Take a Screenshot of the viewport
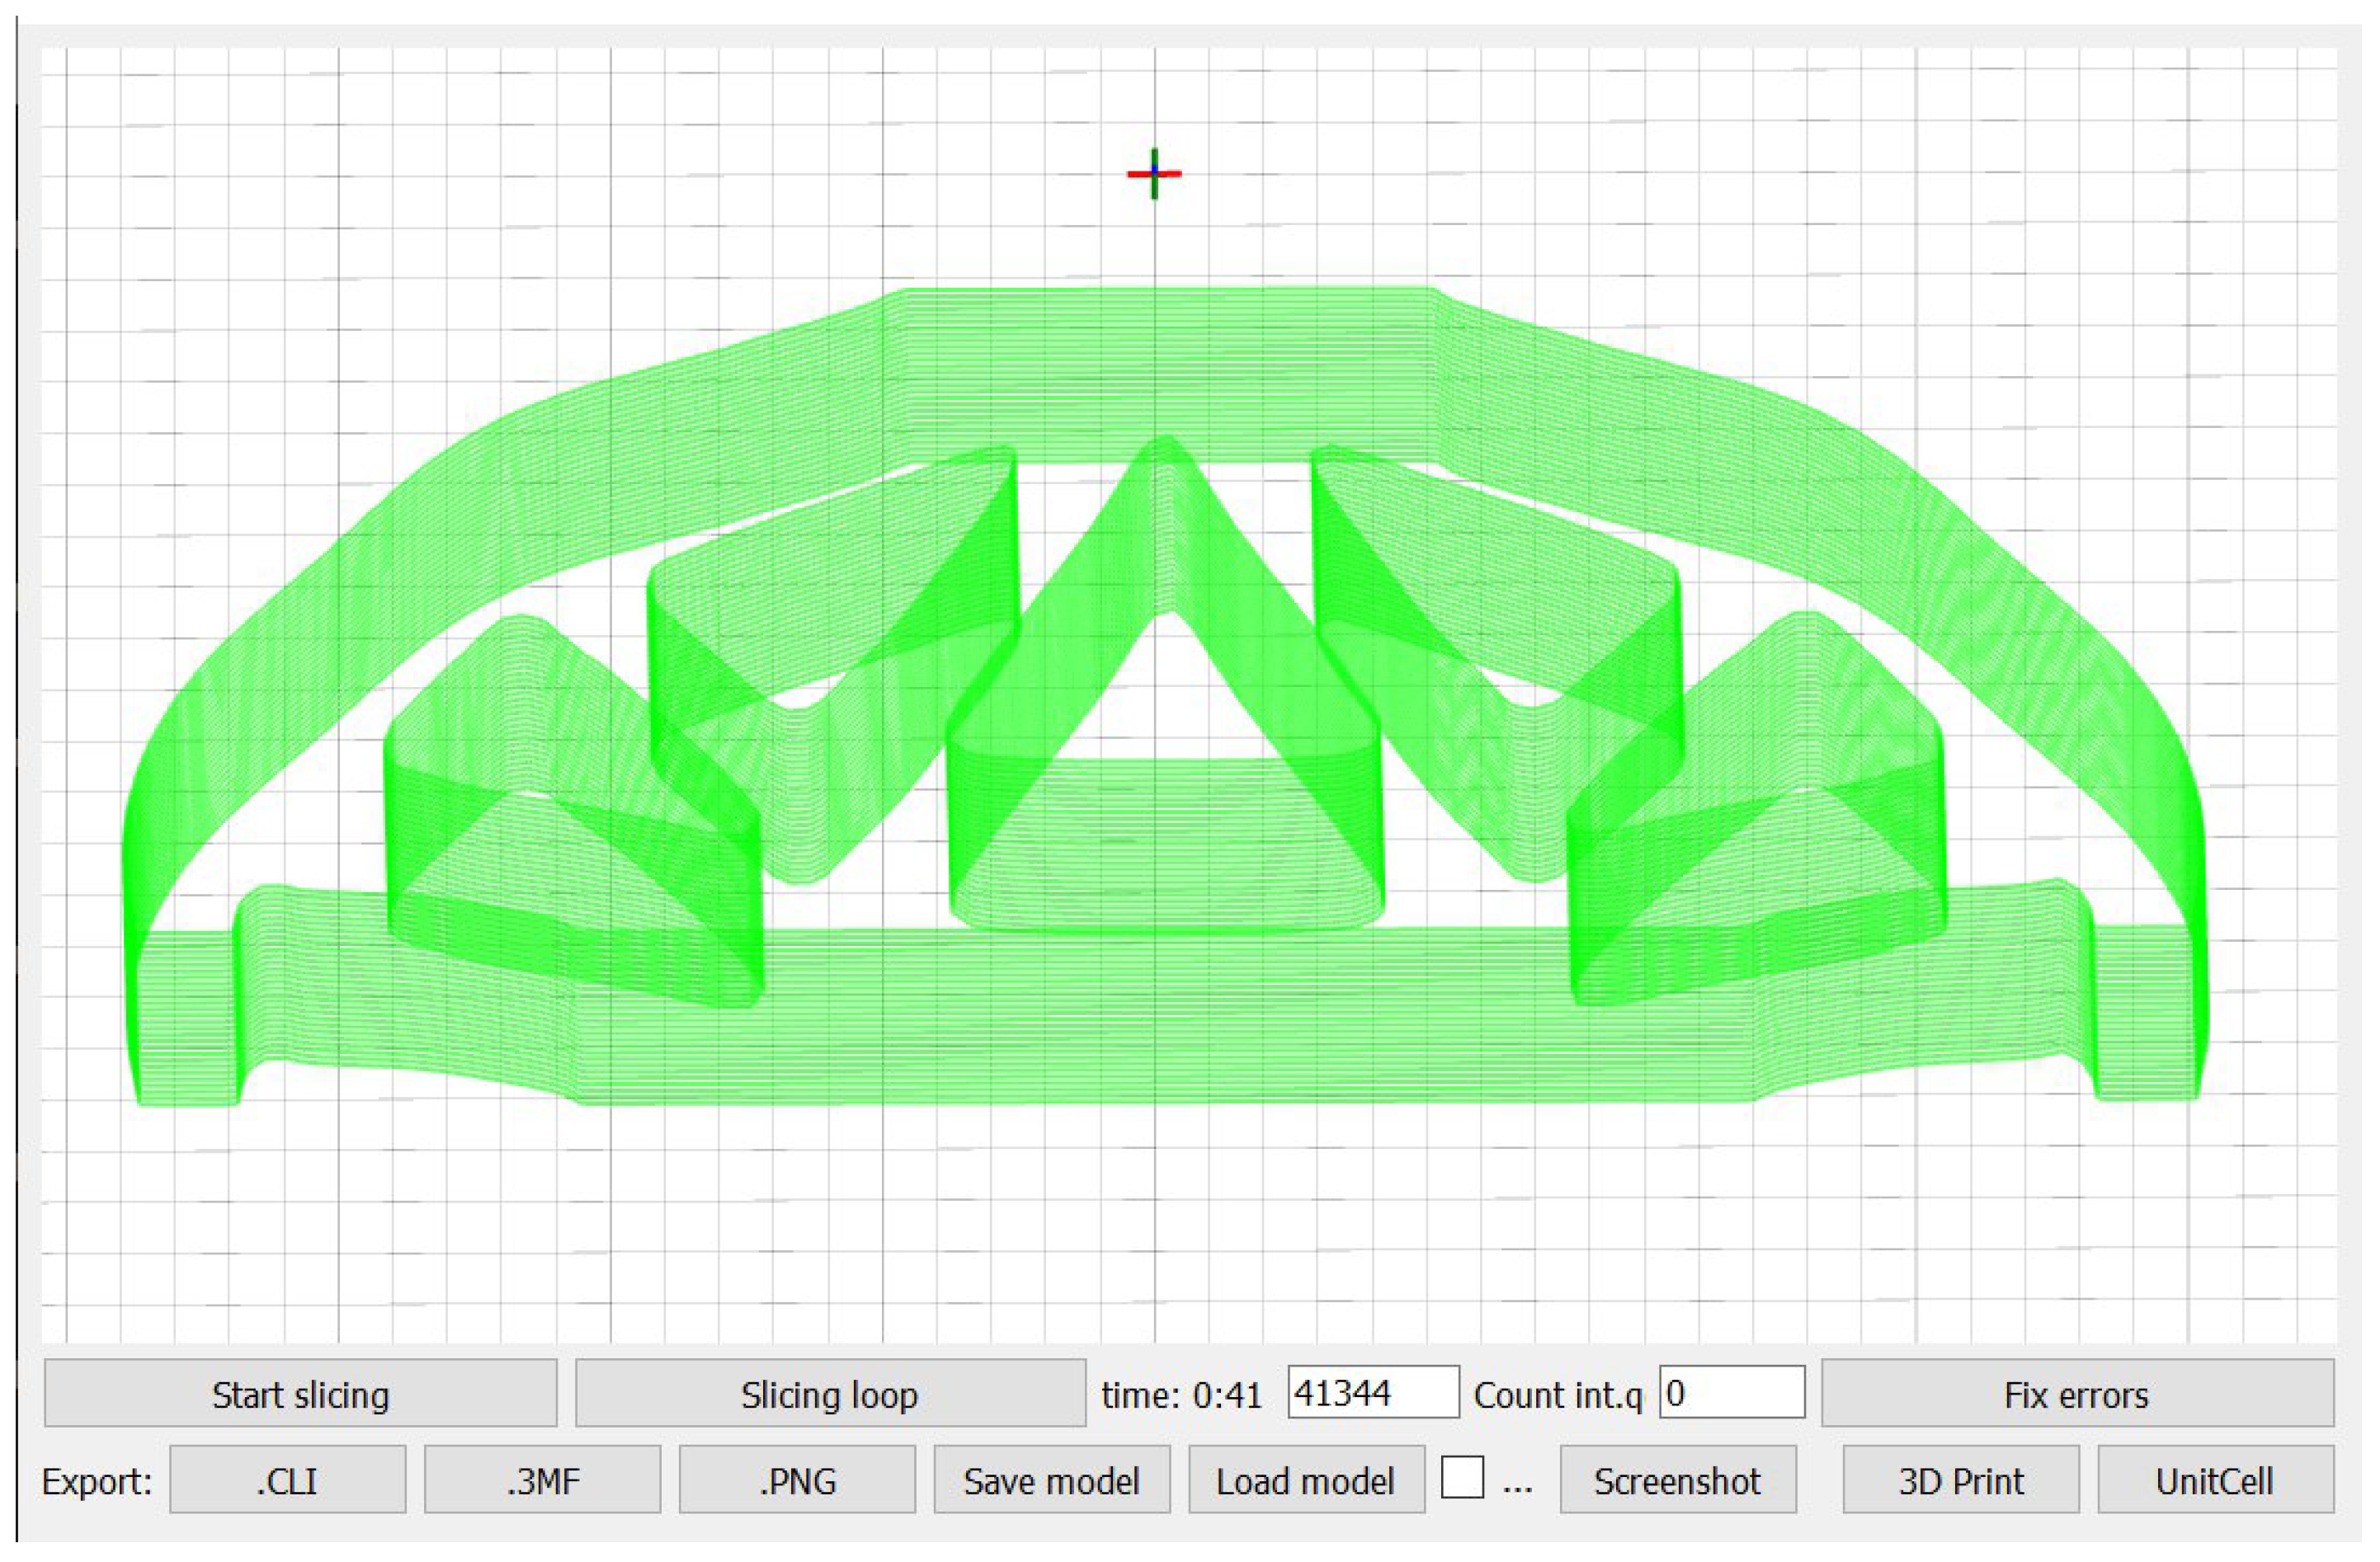Image resolution: width=2380 pixels, height=1562 pixels. (1677, 1480)
